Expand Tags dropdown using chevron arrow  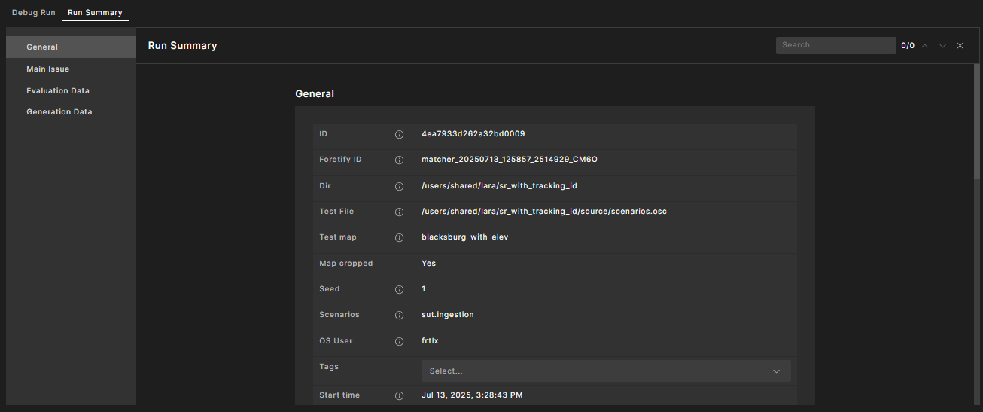pos(777,371)
